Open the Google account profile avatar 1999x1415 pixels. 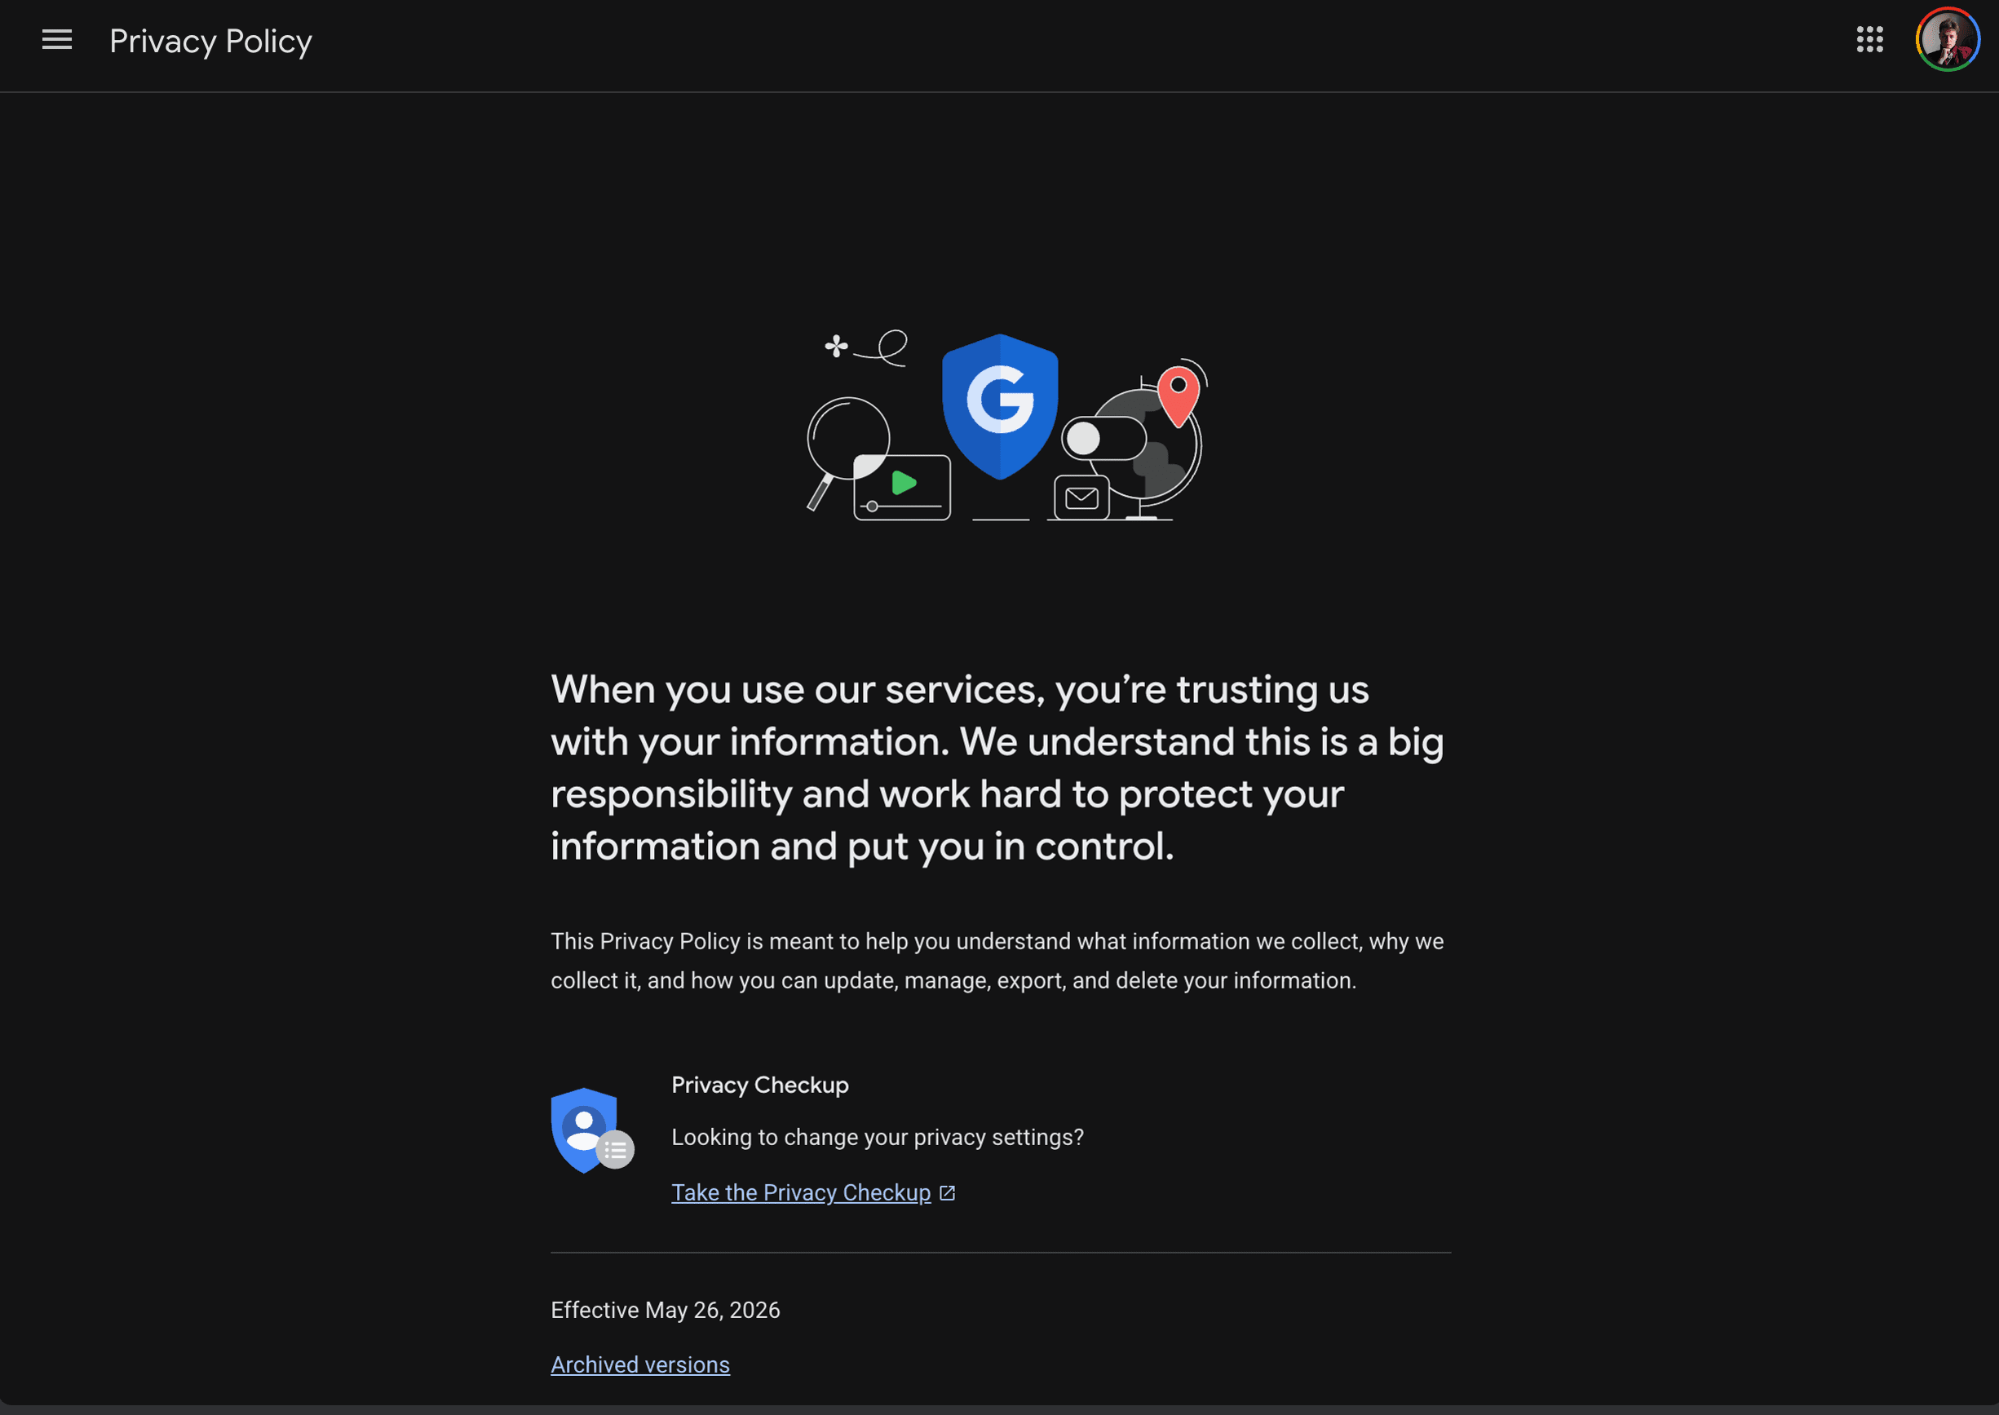[1948, 40]
